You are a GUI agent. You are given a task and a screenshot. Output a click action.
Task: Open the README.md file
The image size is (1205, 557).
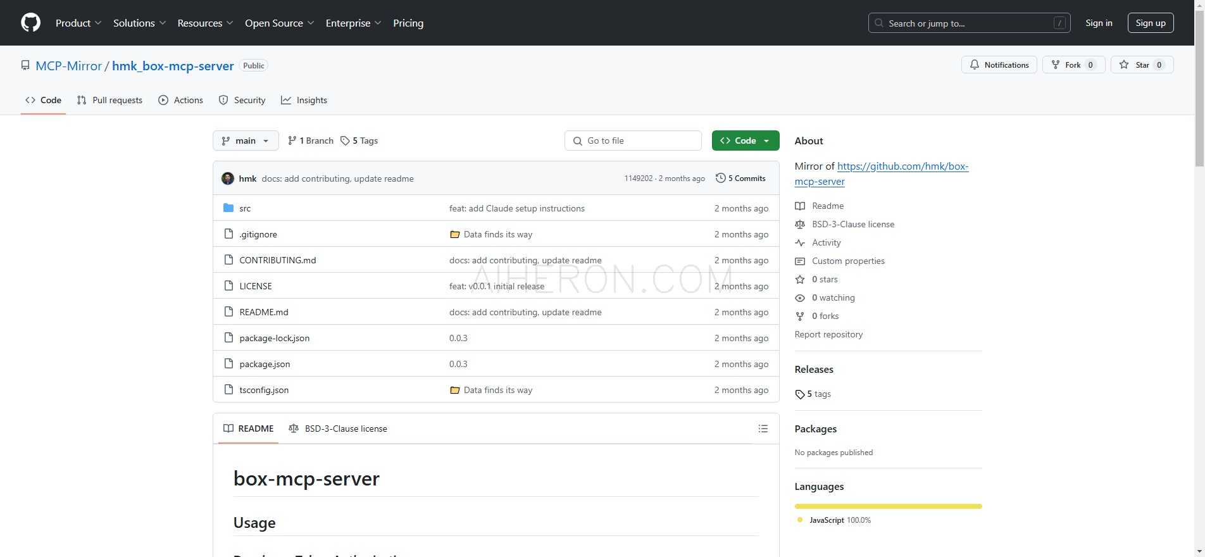[x=263, y=312]
